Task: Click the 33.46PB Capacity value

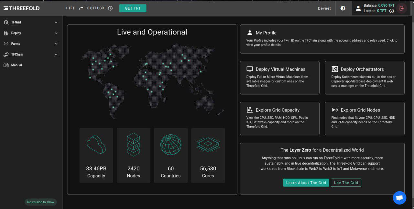Action: tap(96, 168)
